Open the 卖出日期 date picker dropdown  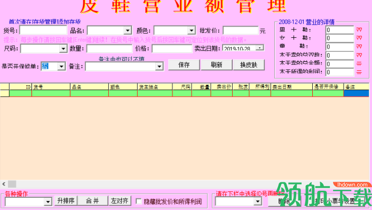[260, 47]
